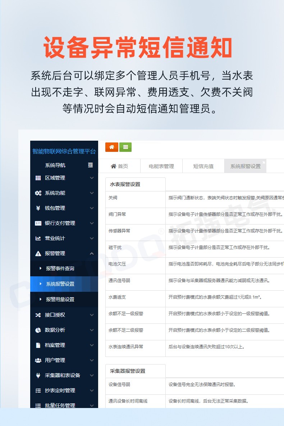Viewport: 284px width, 426px height.
Task: Close the 系统报警设置 tab
Action: point(264,163)
